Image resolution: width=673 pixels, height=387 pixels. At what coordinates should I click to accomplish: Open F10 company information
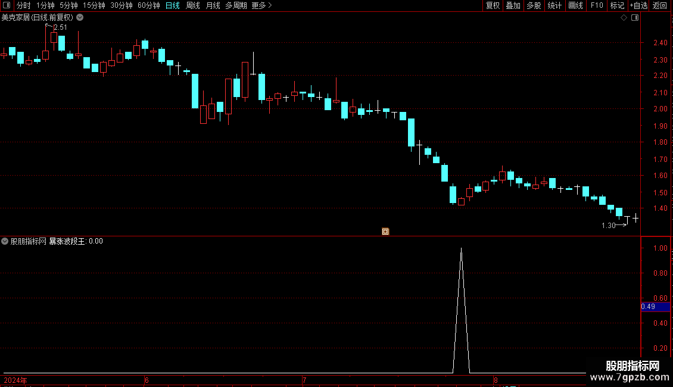click(597, 5)
